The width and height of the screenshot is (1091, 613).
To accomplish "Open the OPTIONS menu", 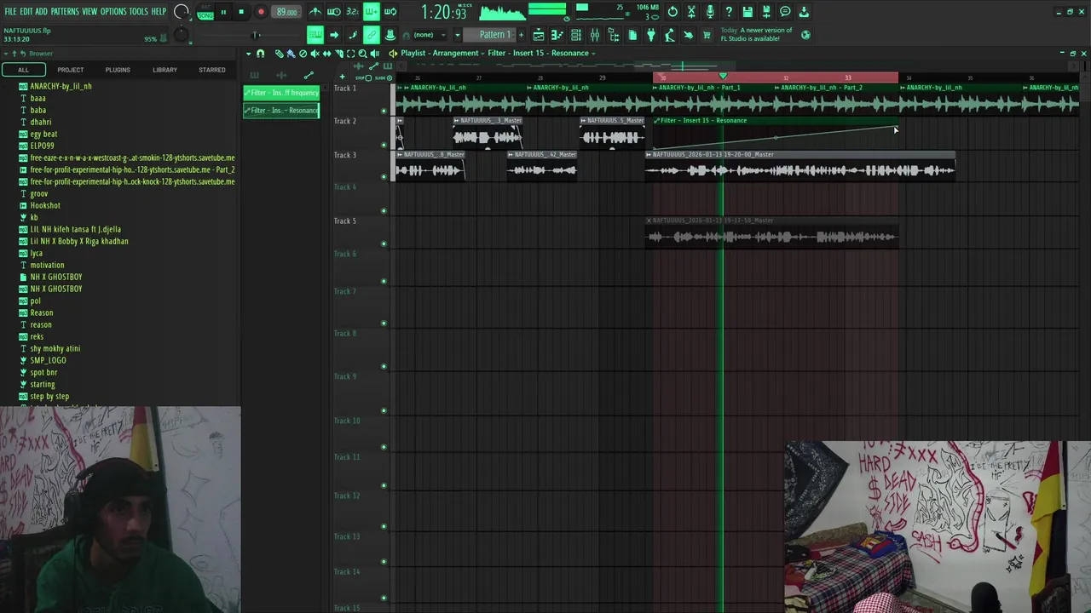I will tap(113, 12).
